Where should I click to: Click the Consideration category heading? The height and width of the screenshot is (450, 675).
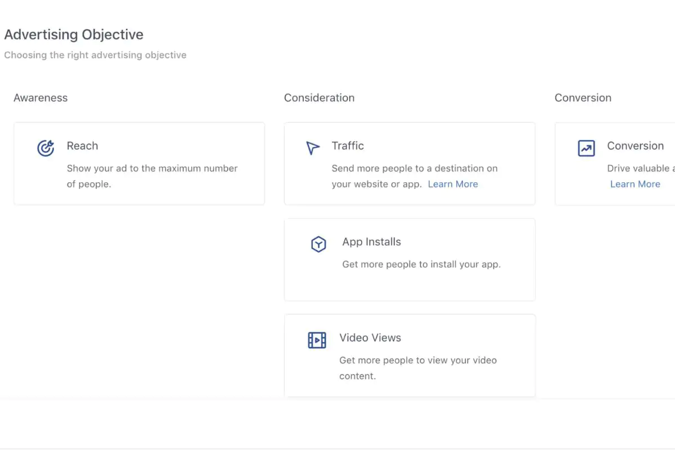coord(319,98)
